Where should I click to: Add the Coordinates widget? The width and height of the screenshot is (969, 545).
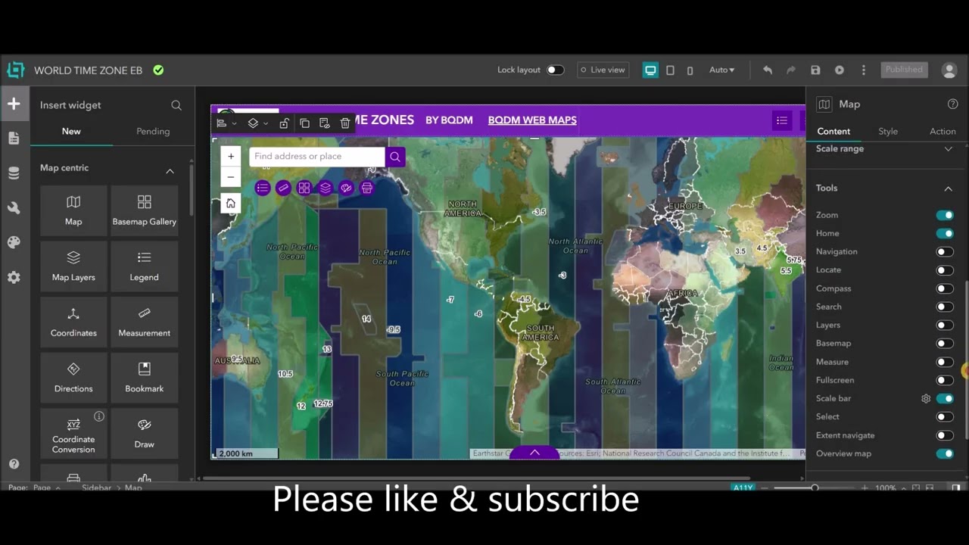[x=73, y=322]
